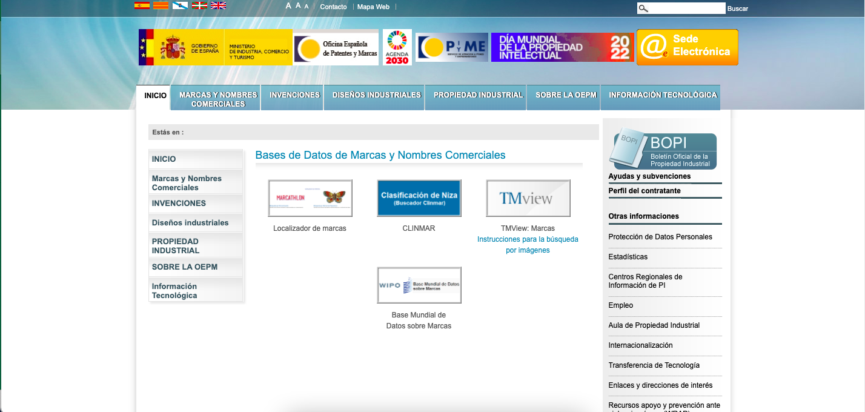Viewport: 865px width, 412px height.
Task: Open the CLINMAR Clasificación de Niza thumbnail
Action: pyautogui.click(x=419, y=198)
